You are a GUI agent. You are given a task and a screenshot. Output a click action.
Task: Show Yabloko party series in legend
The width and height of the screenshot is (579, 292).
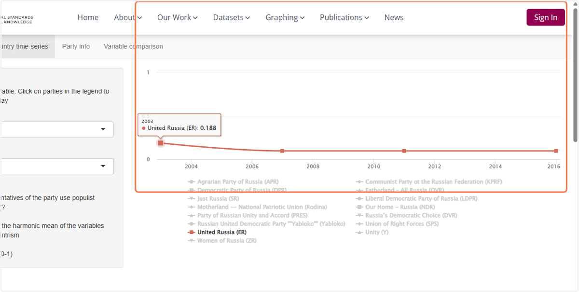pos(266,224)
